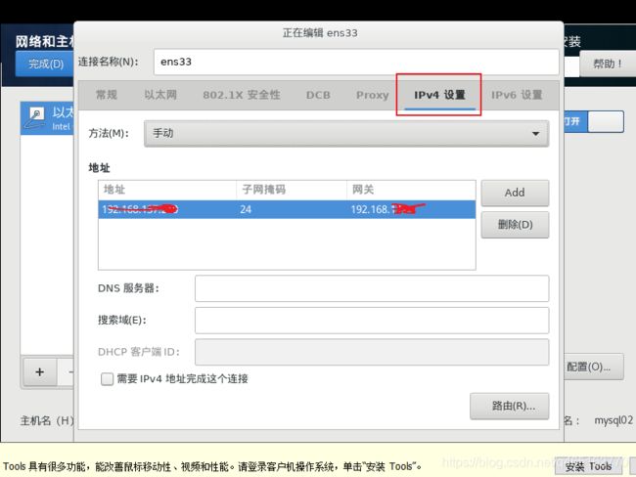Click the 安装 Tools button in the bottom bar
Viewport: 636px width, 477px height.
(x=588, y=466)
